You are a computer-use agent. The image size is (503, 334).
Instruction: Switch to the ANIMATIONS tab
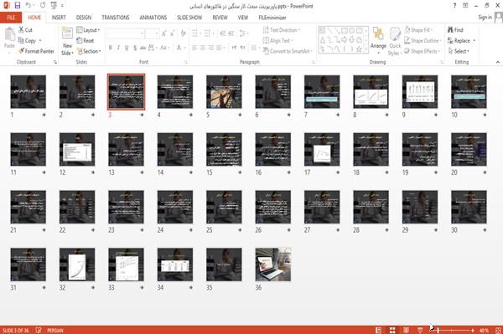pos(153,18)
